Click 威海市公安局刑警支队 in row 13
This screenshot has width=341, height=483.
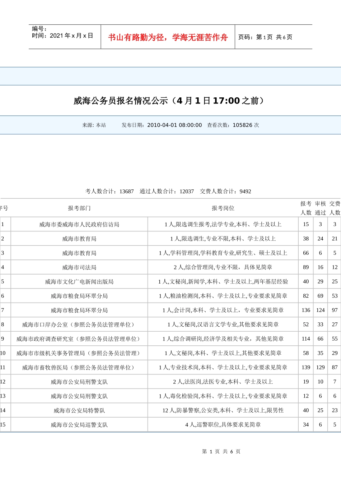(79, 396)
